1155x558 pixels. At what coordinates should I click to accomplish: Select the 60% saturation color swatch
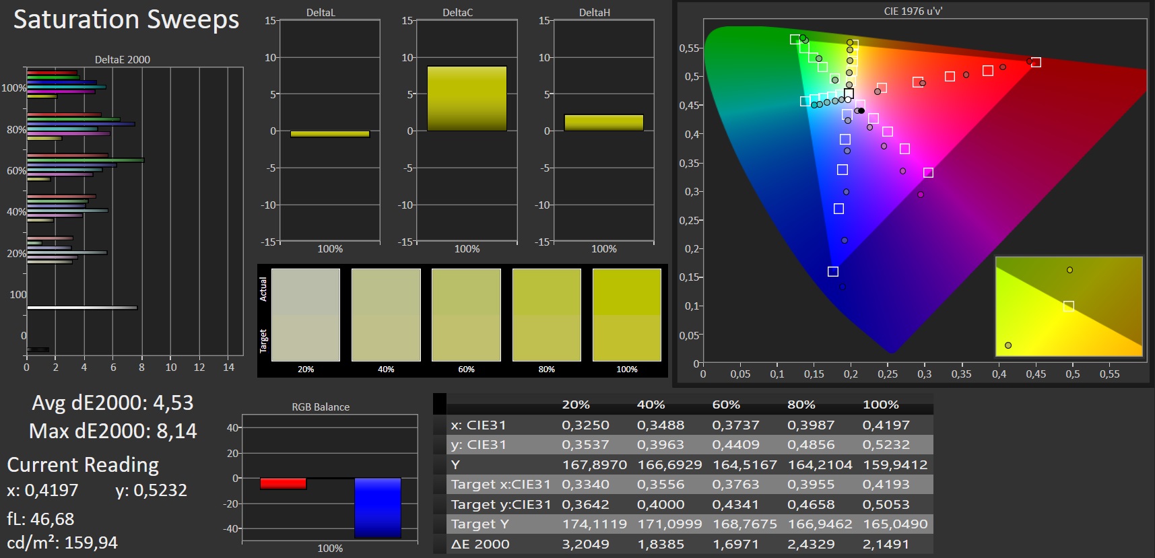coord(466,314)
